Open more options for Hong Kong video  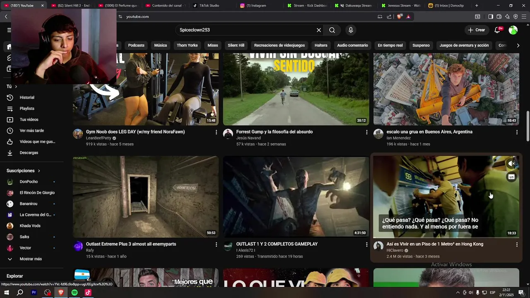[x=517, y=245]
